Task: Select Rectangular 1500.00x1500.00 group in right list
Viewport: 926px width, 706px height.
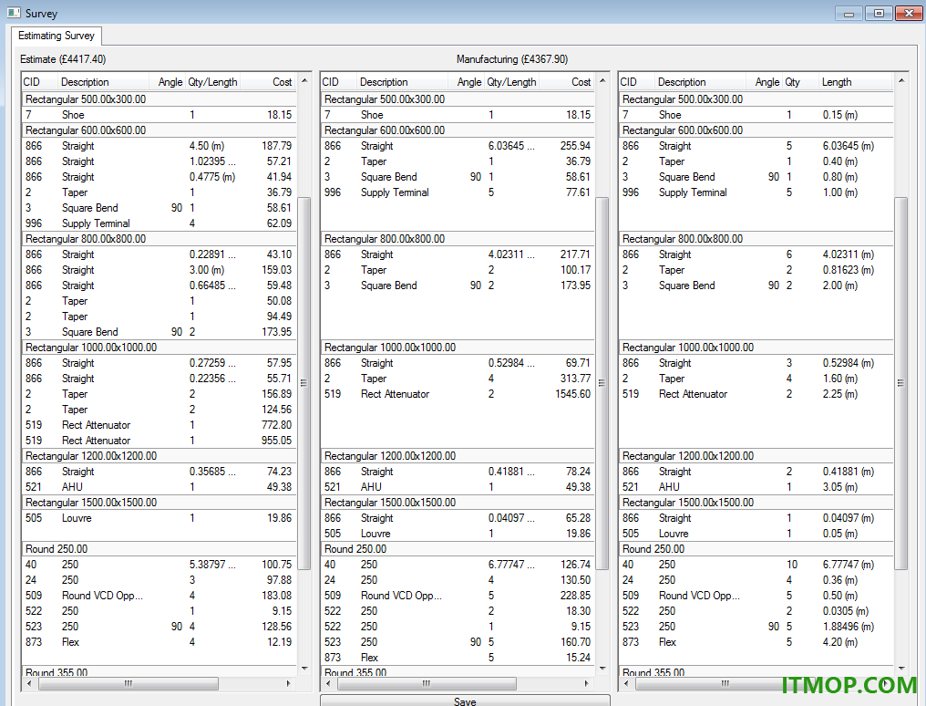Action: [756, 503]
